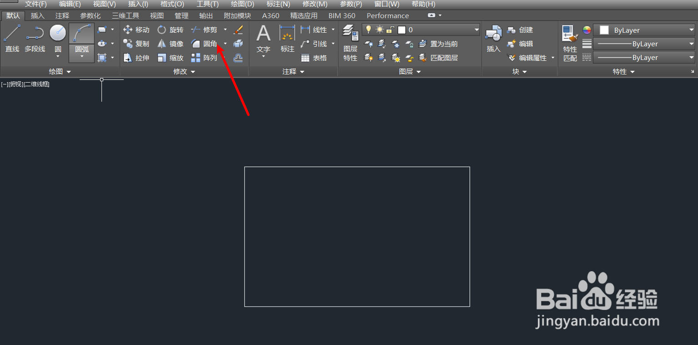This screenshot has height=345, width=698.
Task: Click the Explode box icon in Modify panel
Action: tap(238, 44)
